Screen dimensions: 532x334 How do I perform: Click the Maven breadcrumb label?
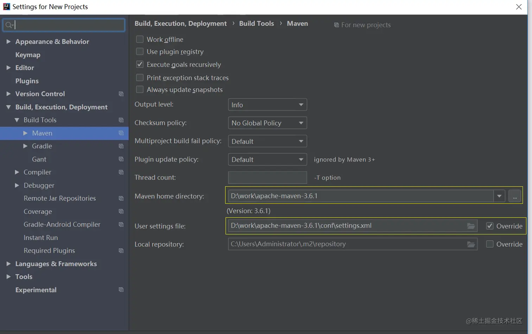coord(297,24)
